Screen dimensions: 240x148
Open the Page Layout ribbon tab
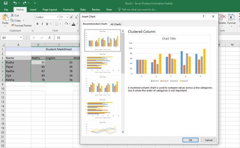pyautogui.click(x=49, y=9)
